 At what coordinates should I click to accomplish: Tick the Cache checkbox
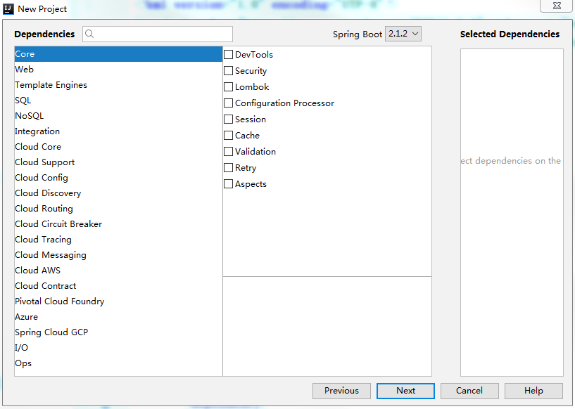coord(228,135)
